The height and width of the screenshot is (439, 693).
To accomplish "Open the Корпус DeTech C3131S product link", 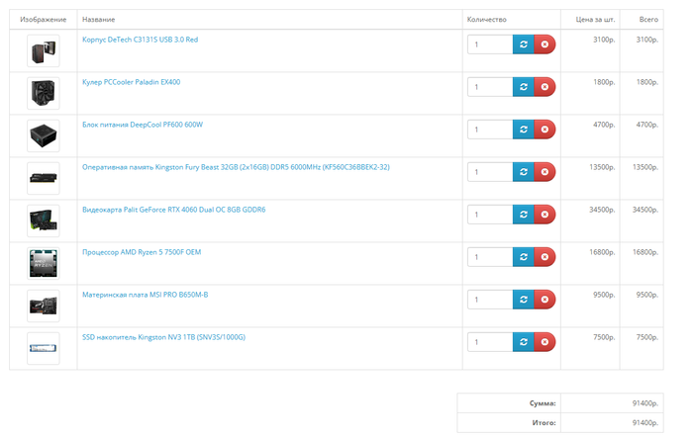I will [x=140, y=40].
